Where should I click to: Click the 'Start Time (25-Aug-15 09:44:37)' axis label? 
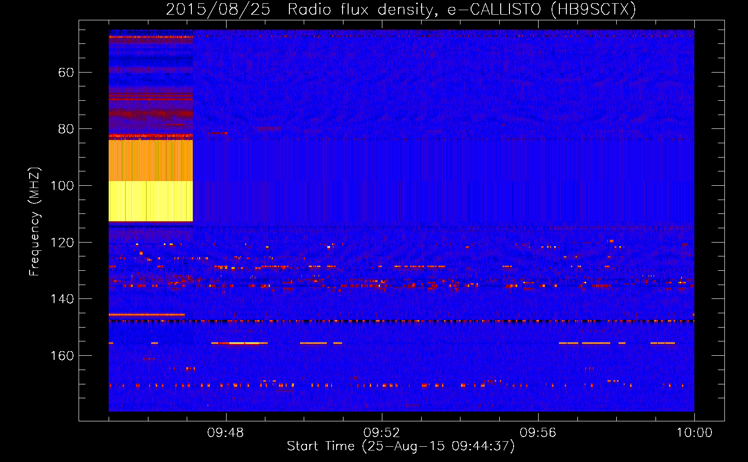(401, 446)
